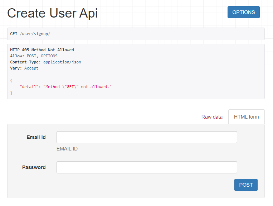
Task: Click the Allow header's POST, OPTIONS value
Action: click(42, 56)
